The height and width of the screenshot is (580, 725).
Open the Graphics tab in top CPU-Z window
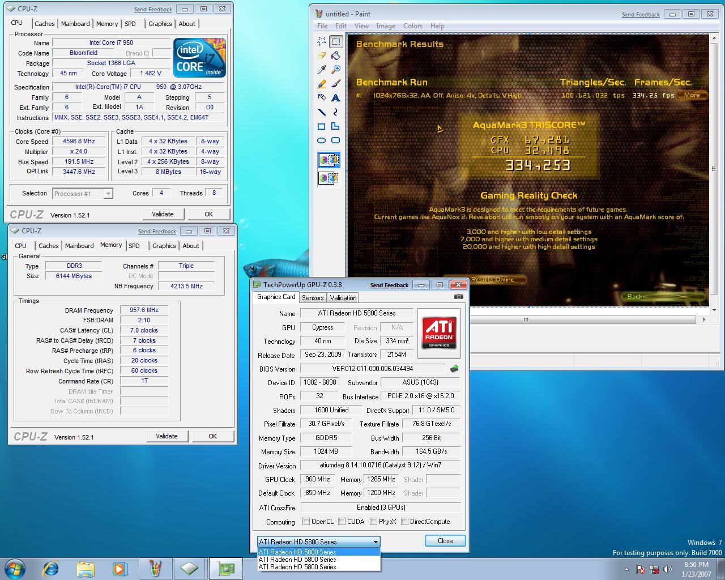(x=160, y=24)
